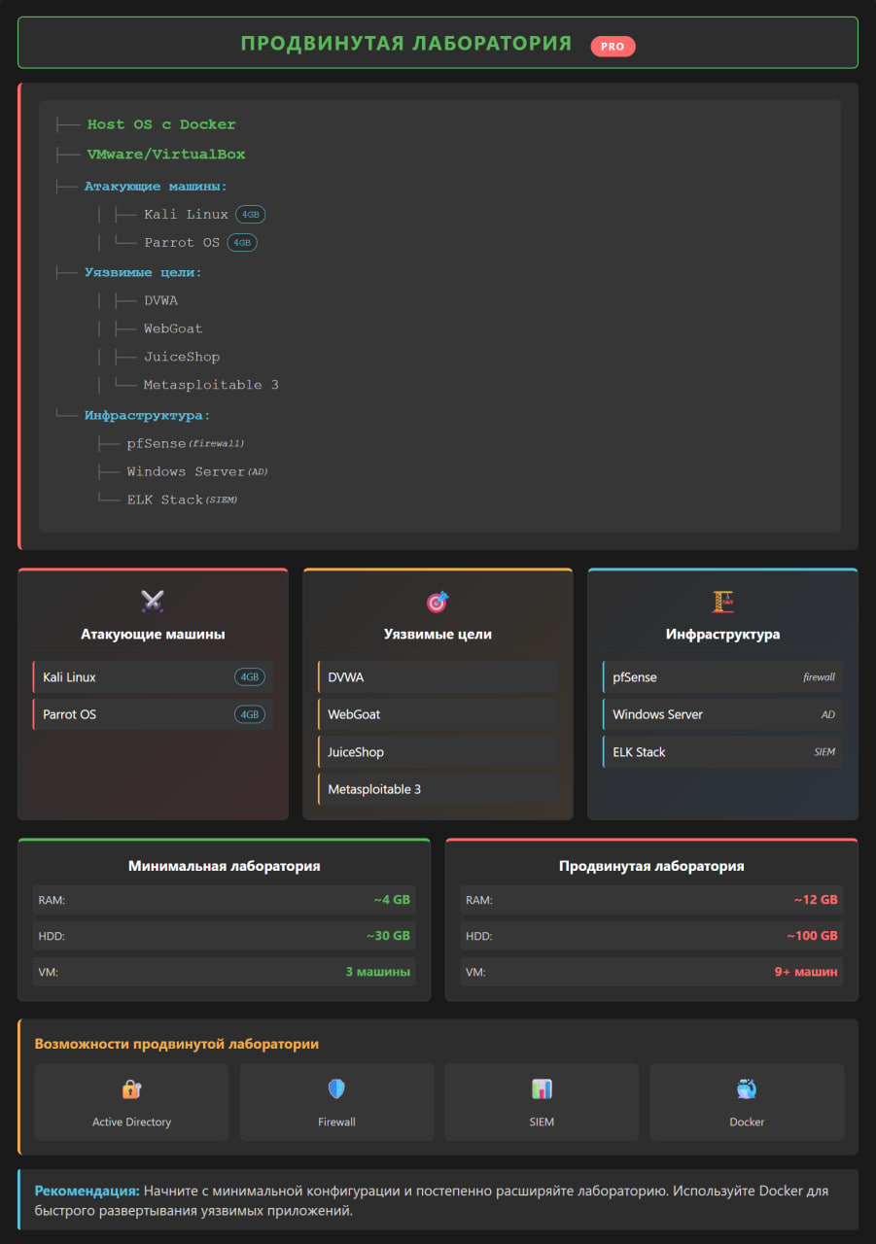Expand Атакующие машины branch in tree
876x1244 pixels.
(x=156, y=186)
